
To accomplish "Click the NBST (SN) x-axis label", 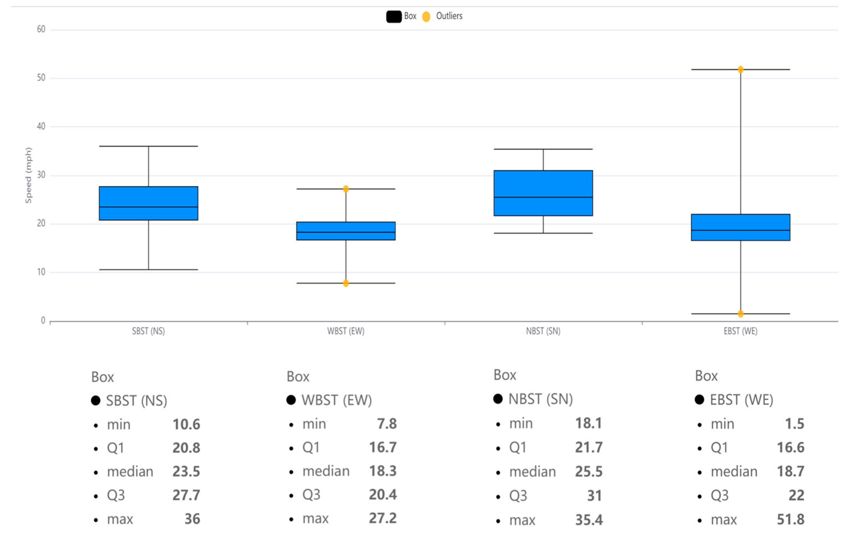I will pos(543,331).
